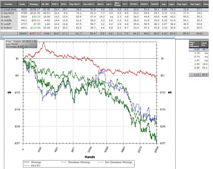The width and height of the screenshot is (213, 169).
Task: Sort by the bb/100 column header
Action: (46, 4)
